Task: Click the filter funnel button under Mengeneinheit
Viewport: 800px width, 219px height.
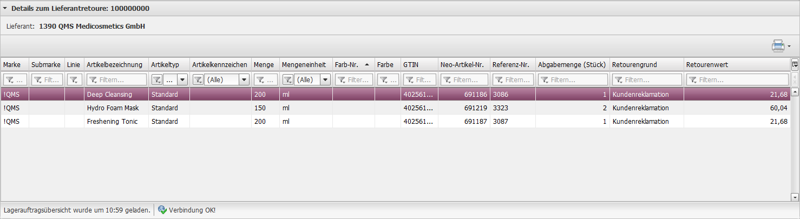Action: pyautogui.click(x=288, y=79)
